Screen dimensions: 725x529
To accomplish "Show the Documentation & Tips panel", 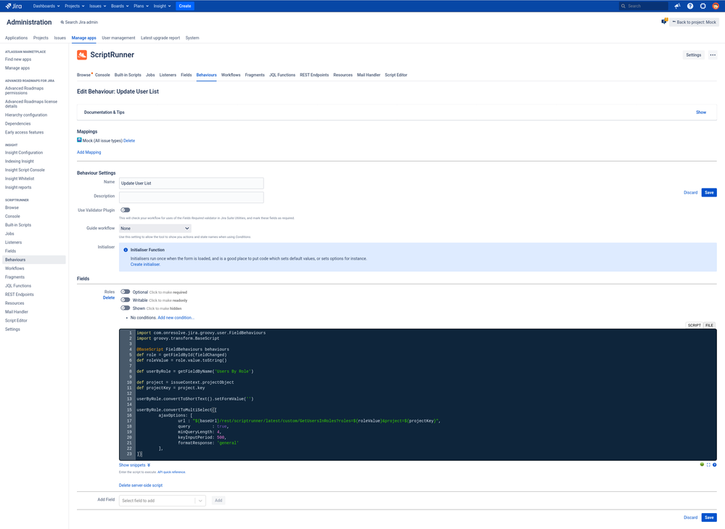I will click(700, 112).
